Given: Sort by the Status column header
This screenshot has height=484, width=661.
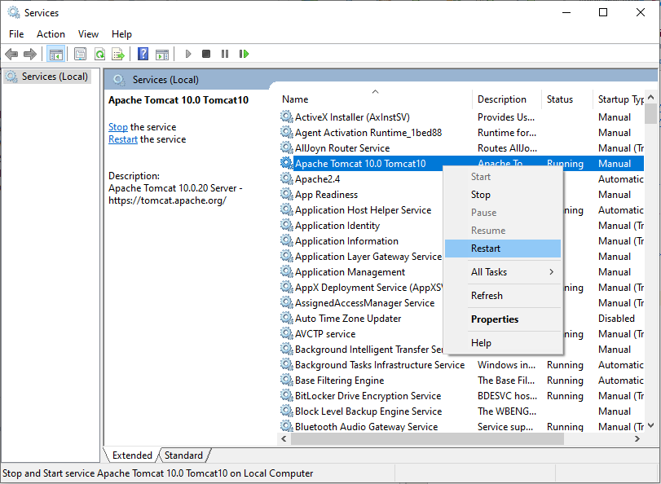Looking at the screenshot, I should pos(567,99).
